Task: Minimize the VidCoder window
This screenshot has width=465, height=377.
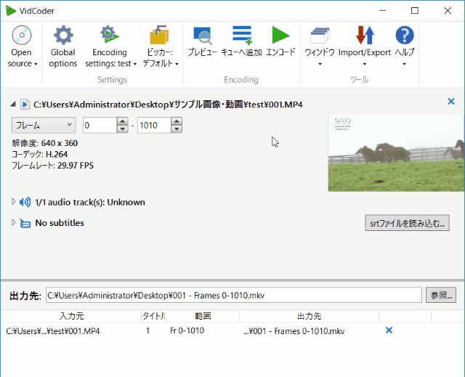Action: (x=383, y=11)
